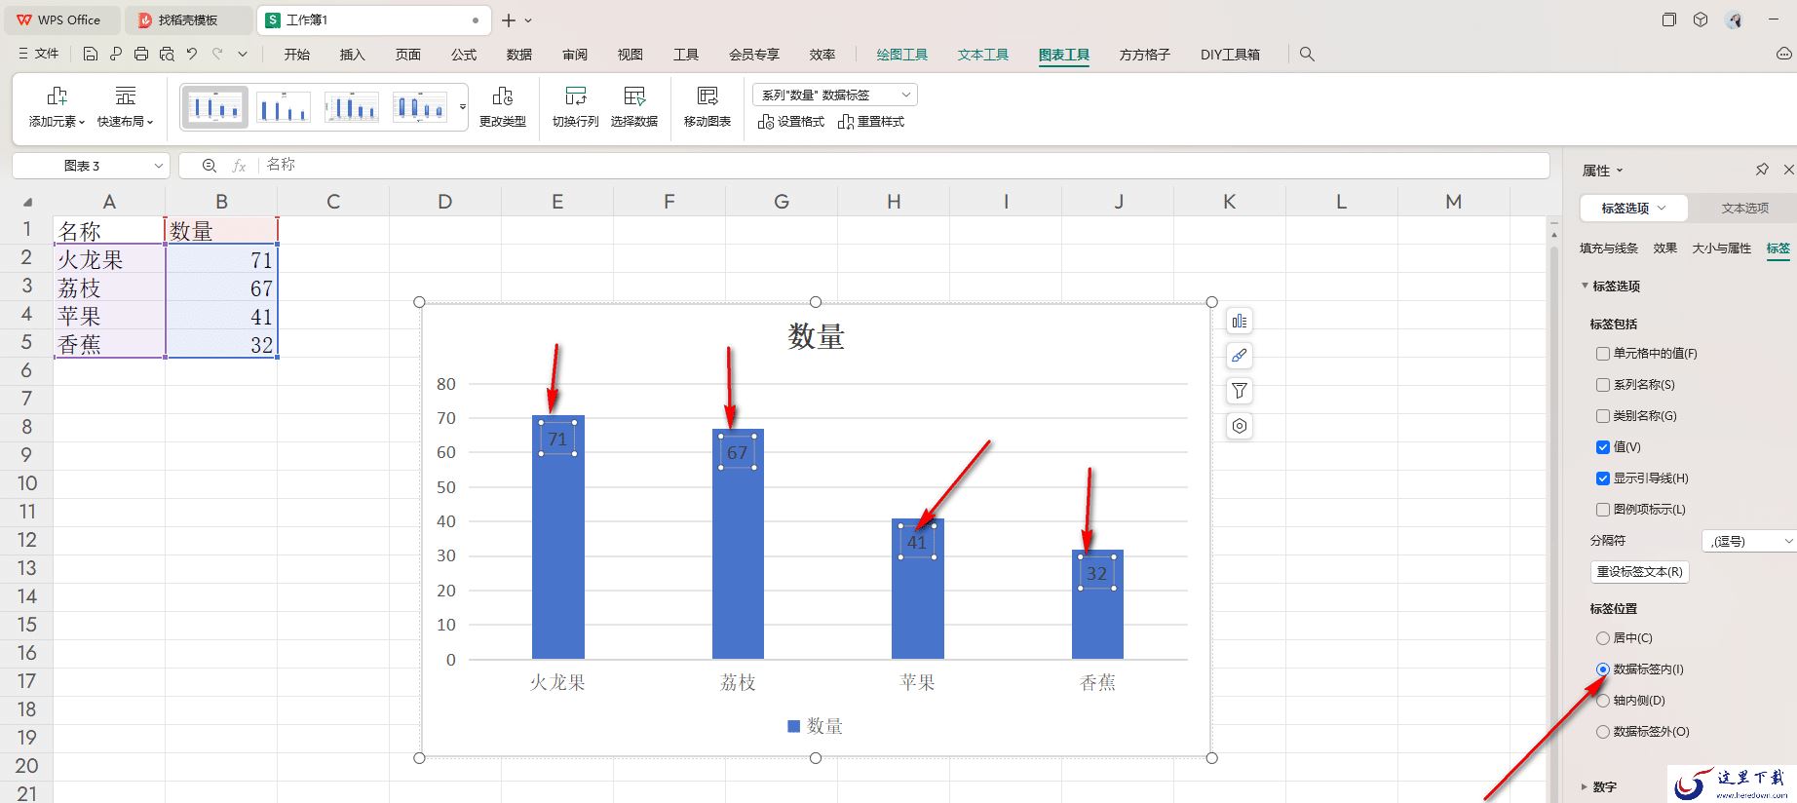Open the 文件 menu
The width and height of the screenshot is (1797, 803).
(x=39, y=55)
